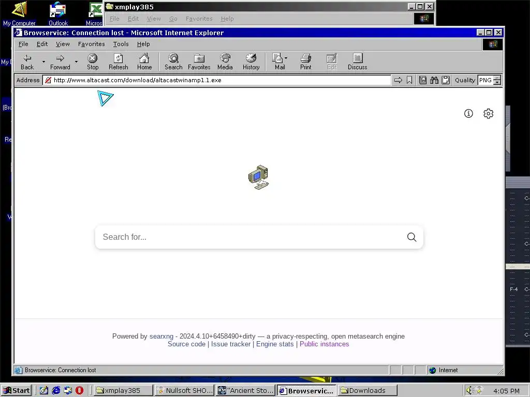530x397 pixels.
Task: Open the Outlook desktop shortcut
Action: click(58, 13)
